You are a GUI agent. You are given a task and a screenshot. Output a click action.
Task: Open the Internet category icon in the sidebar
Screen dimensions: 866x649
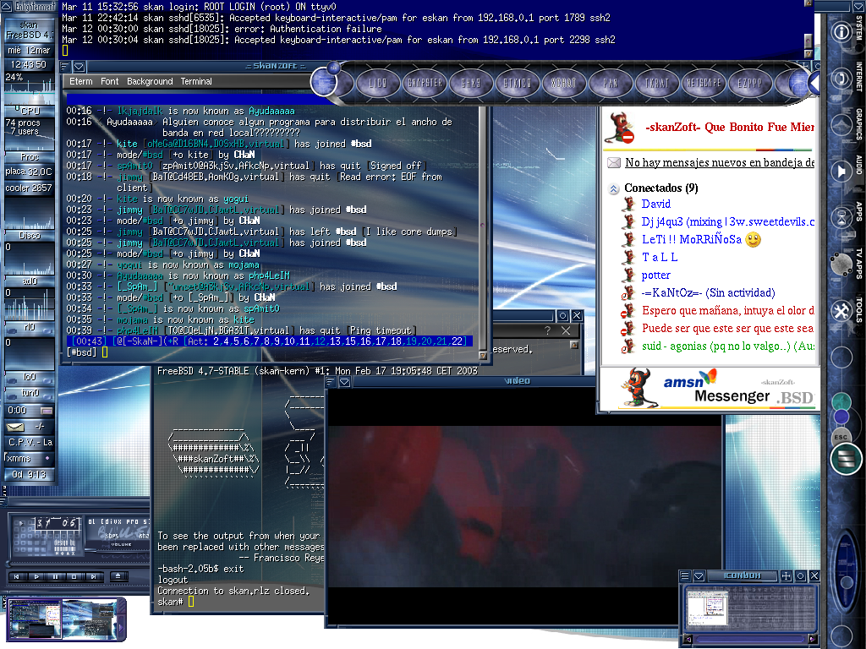point(841,79)
